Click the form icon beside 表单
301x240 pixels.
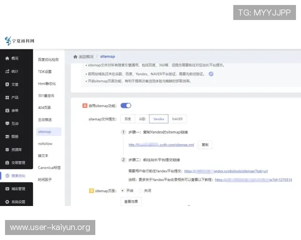point(7,110)
